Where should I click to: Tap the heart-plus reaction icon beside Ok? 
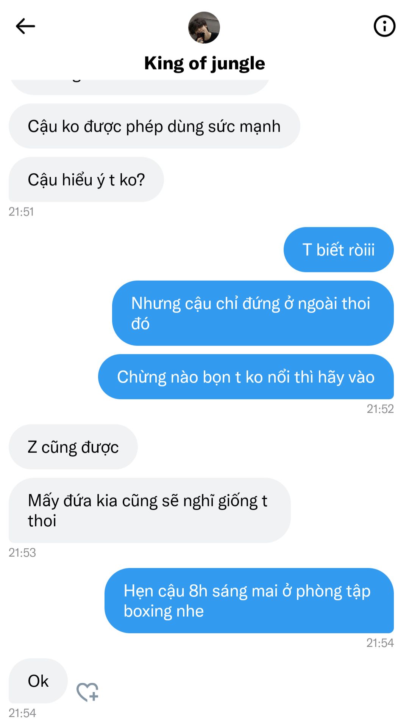(87, 692)
